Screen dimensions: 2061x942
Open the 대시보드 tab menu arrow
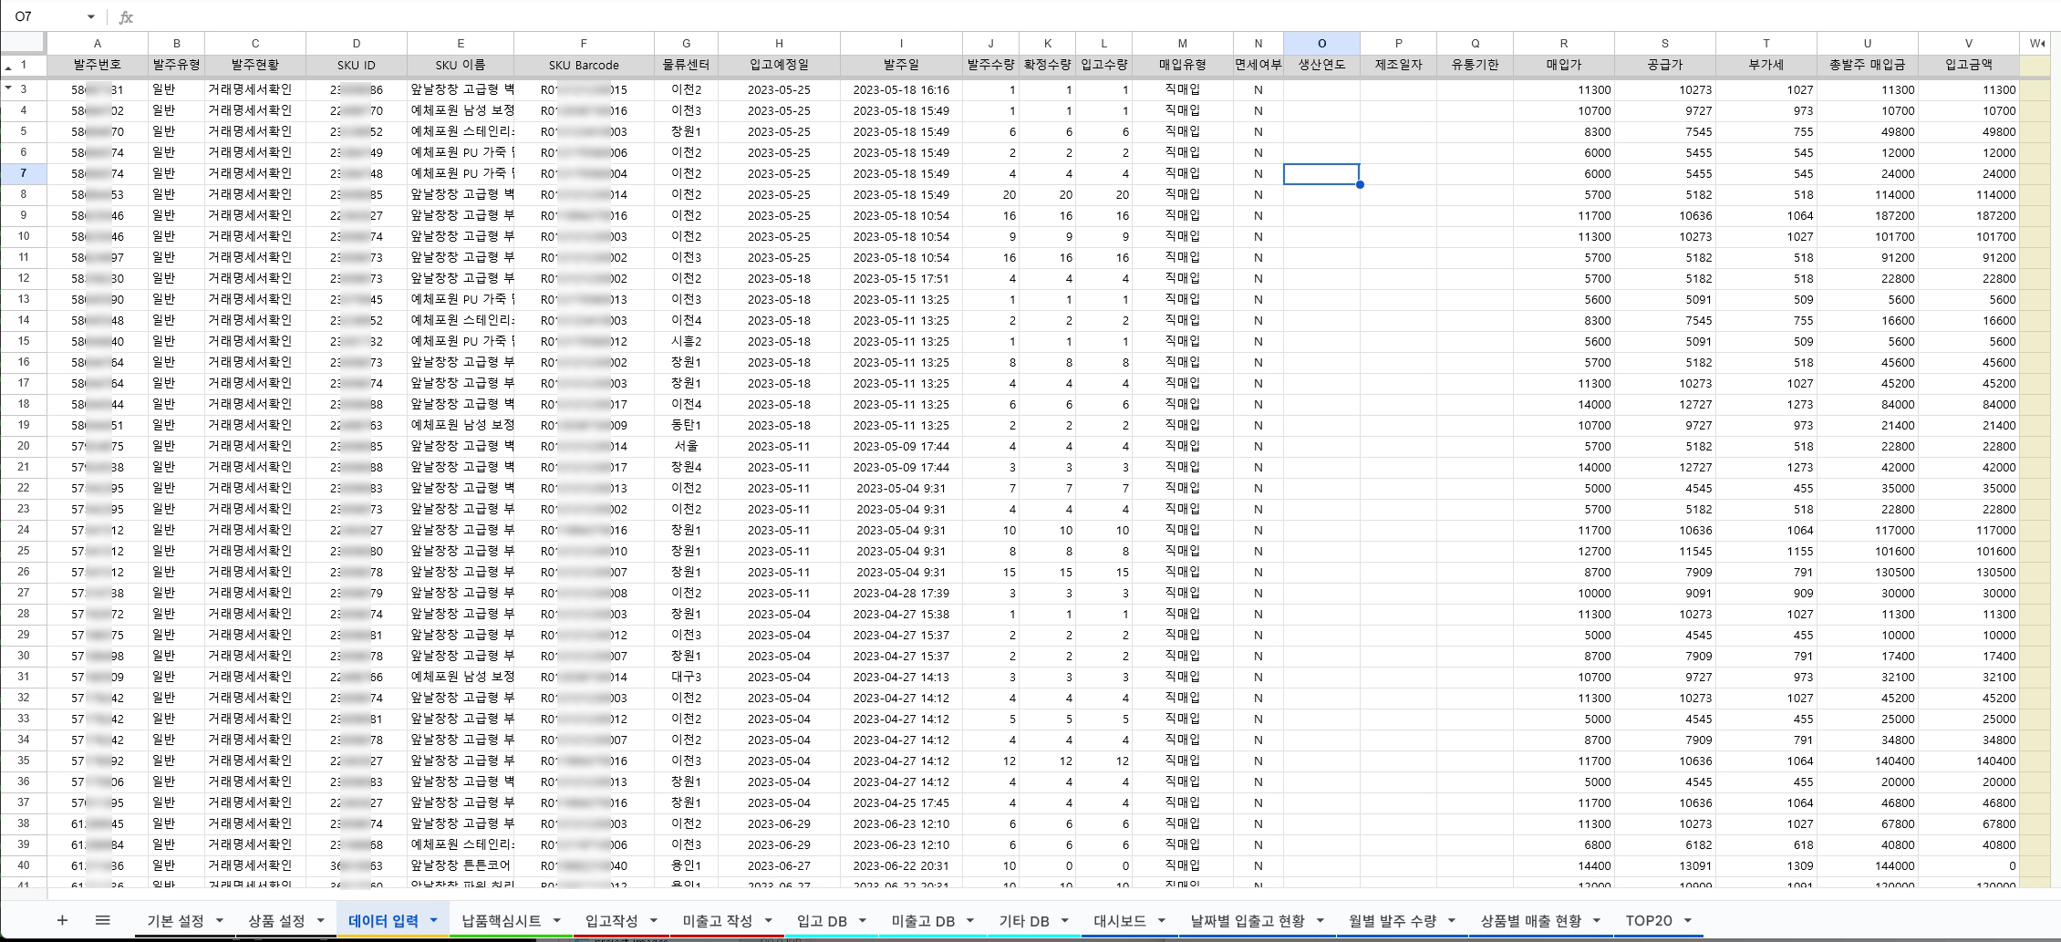click(x=1161, y=920)
